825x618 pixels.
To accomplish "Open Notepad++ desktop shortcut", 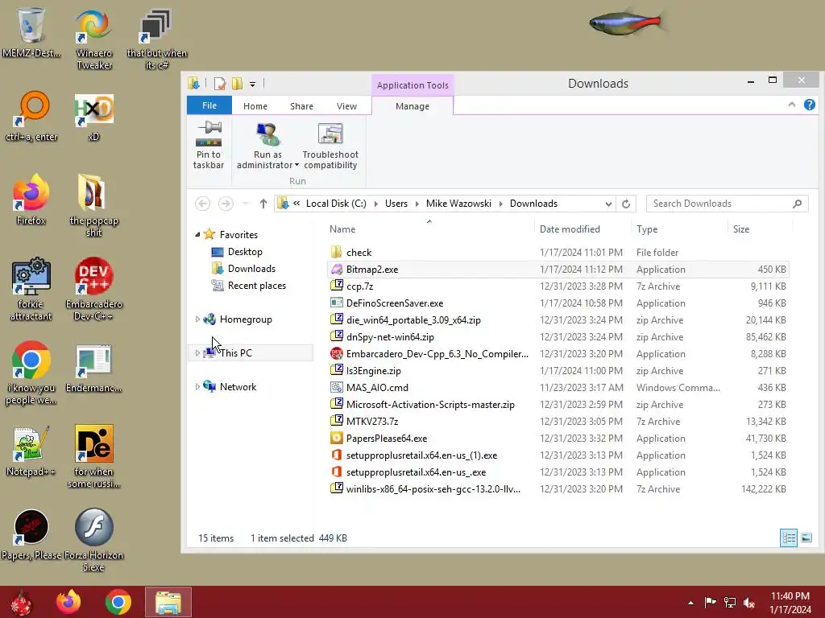I will tap(31, 451).
